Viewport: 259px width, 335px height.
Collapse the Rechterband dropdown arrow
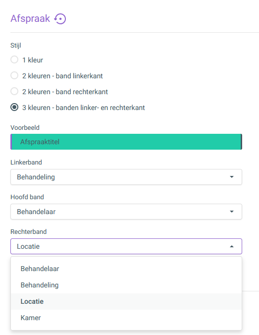click(232, 246)
